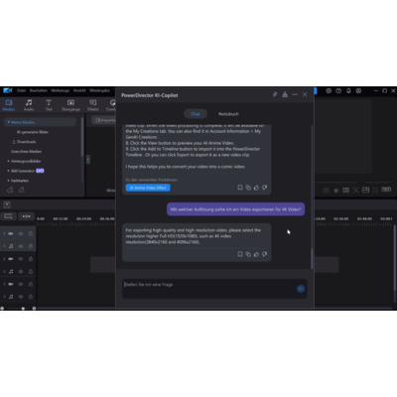The width and height of the screenshot is (397, 397).
Task: Toggle visibility of video track 2
Action: (21, 259)
